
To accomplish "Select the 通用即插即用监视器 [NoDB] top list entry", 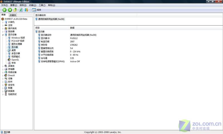I will [50, 19].
